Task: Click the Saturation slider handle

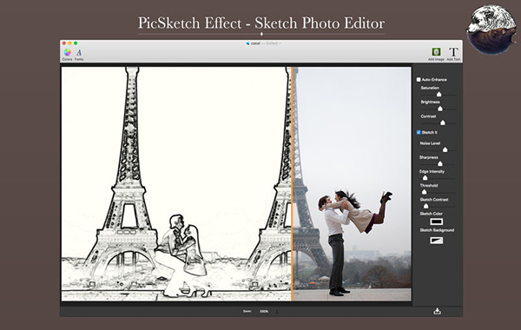Action: point(439,95)
